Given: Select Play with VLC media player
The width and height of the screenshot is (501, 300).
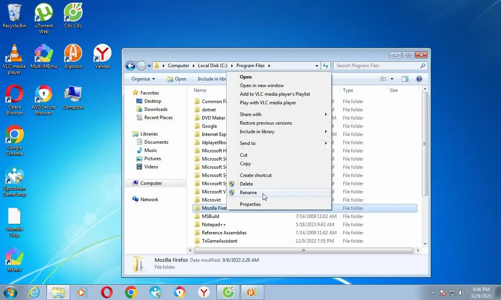Looking at the screenshot, I should point(279,103).
